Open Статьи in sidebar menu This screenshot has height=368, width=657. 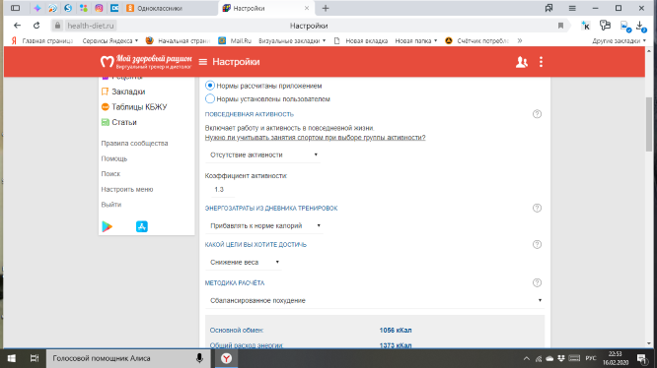119,122
